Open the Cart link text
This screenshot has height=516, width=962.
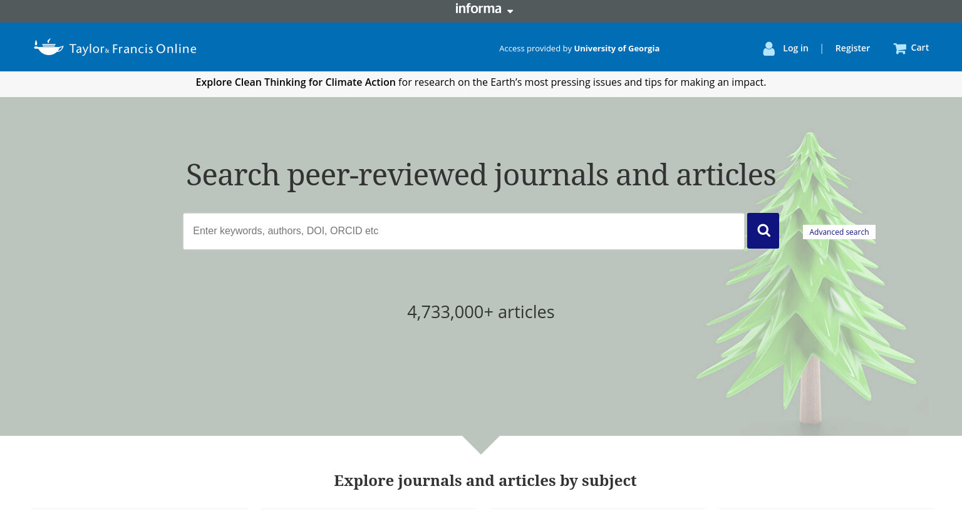[x=919, y=48]
